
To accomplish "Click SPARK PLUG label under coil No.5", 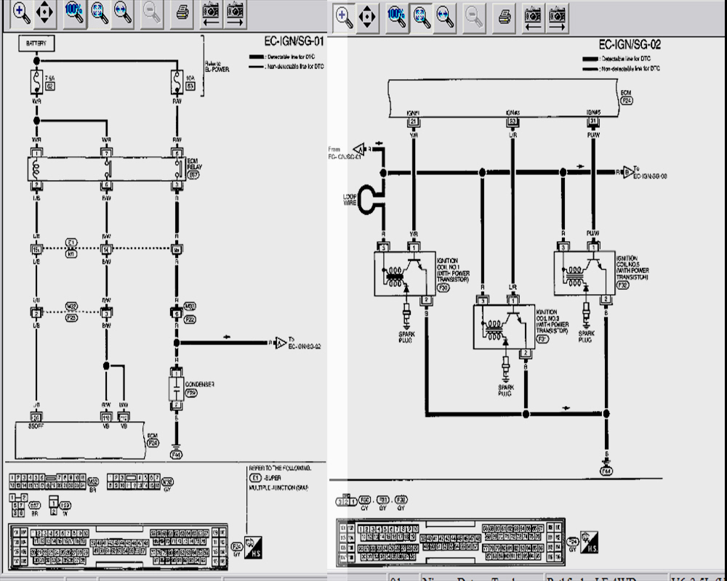I will [x=586, y=336].
